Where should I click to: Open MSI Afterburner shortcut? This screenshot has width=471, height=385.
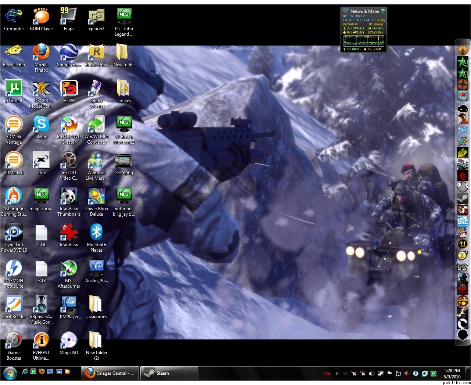(69, 269)
